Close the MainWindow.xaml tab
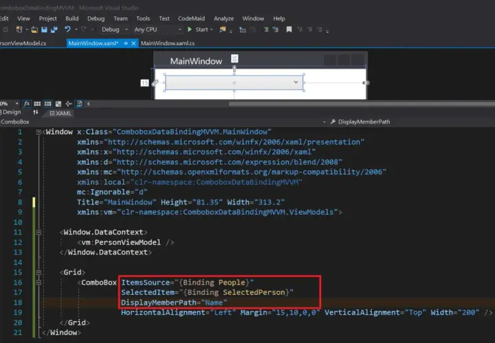 pyautogui.click(x=133, y=43)
